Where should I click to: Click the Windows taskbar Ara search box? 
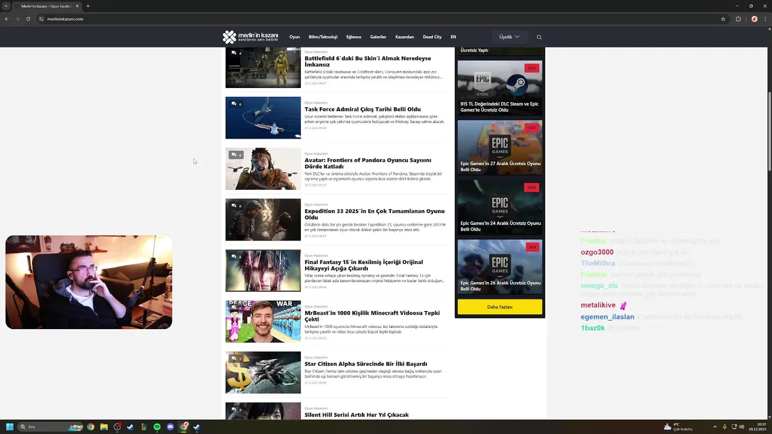[51, 427]
